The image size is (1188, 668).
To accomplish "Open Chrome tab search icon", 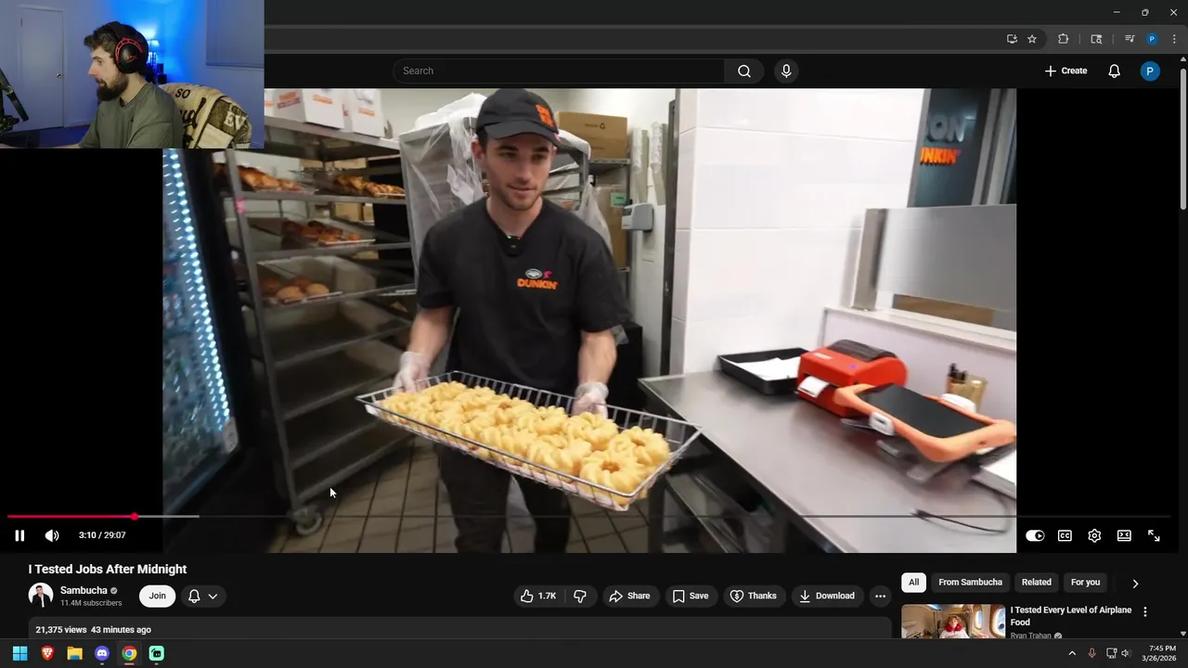I will [1096, 39].
